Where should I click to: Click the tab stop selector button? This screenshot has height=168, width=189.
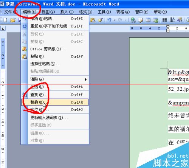(x=3, y=28)
